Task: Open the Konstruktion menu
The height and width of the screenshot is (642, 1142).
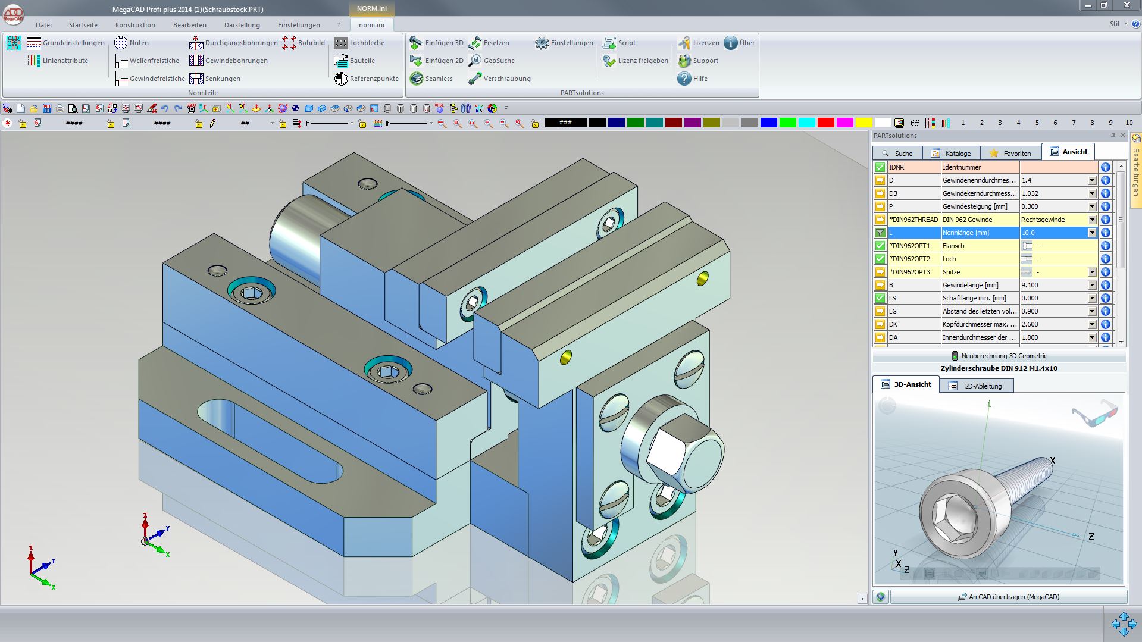Action: point(135,25)
